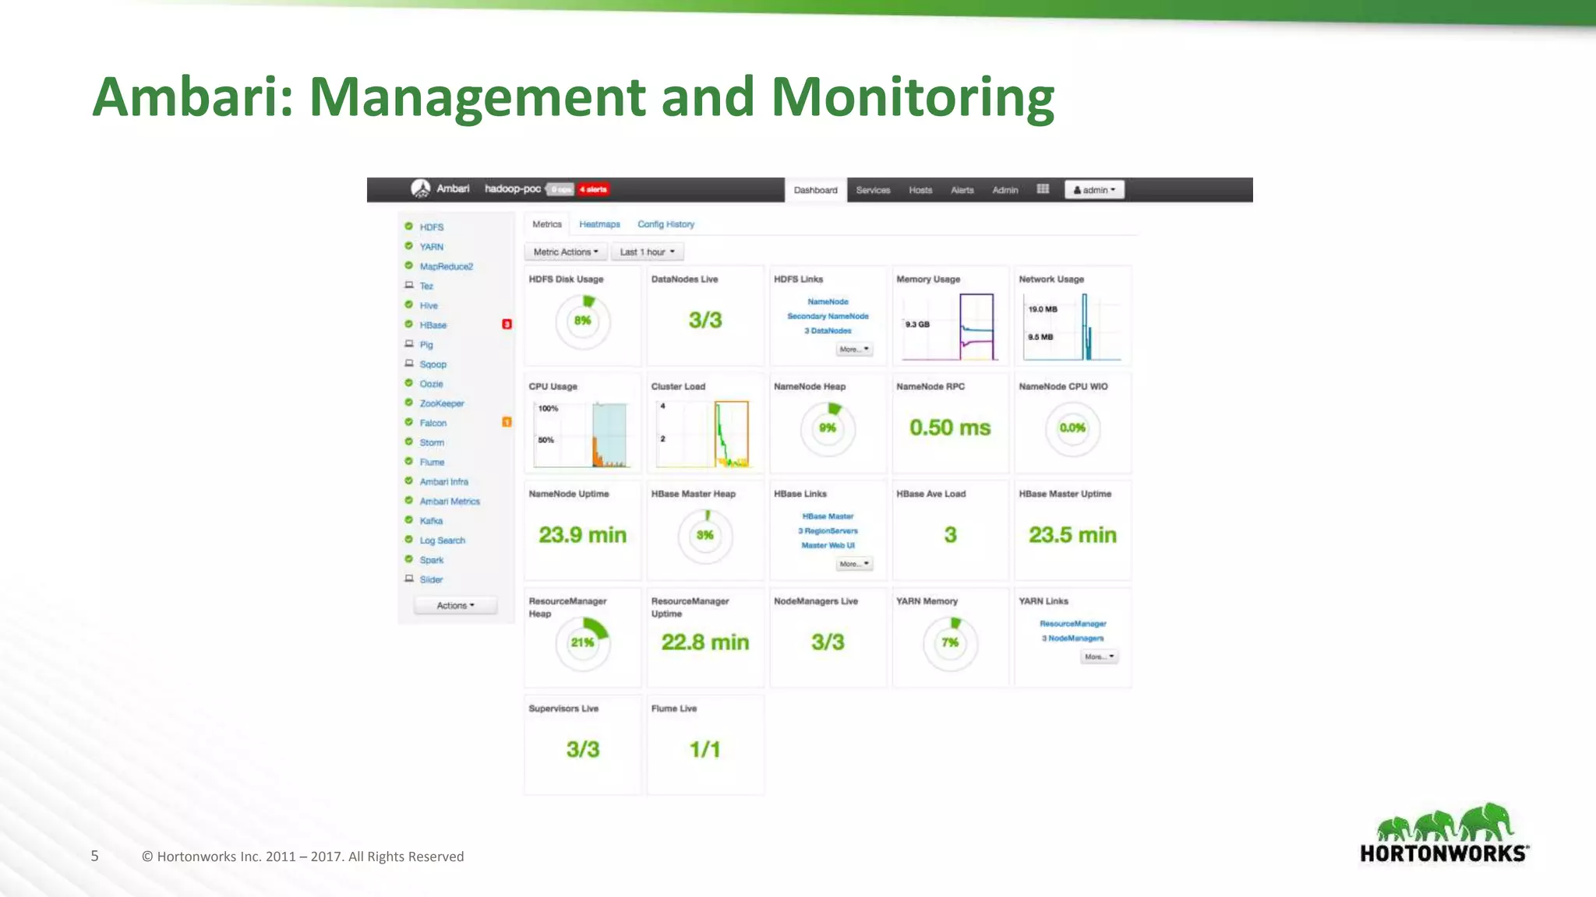
Task: Open the Spark service
Action: 431,560
